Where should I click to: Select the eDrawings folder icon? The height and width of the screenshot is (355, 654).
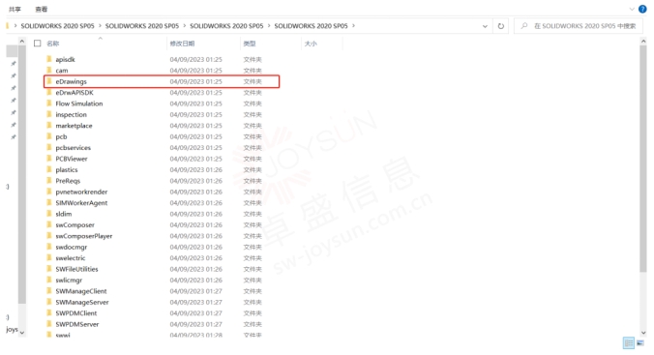click(48, 81)
